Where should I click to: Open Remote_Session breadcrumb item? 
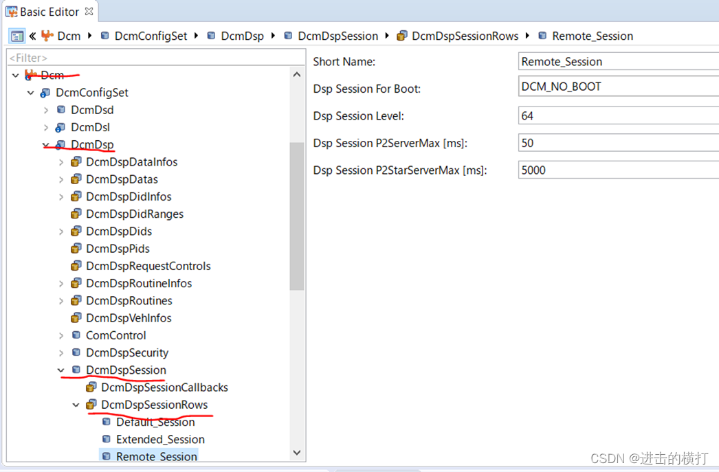(593, 36)
